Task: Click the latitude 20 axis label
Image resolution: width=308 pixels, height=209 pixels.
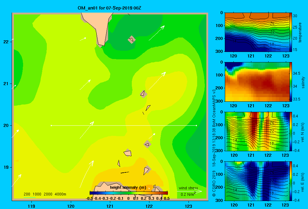Action: [6, 125]
